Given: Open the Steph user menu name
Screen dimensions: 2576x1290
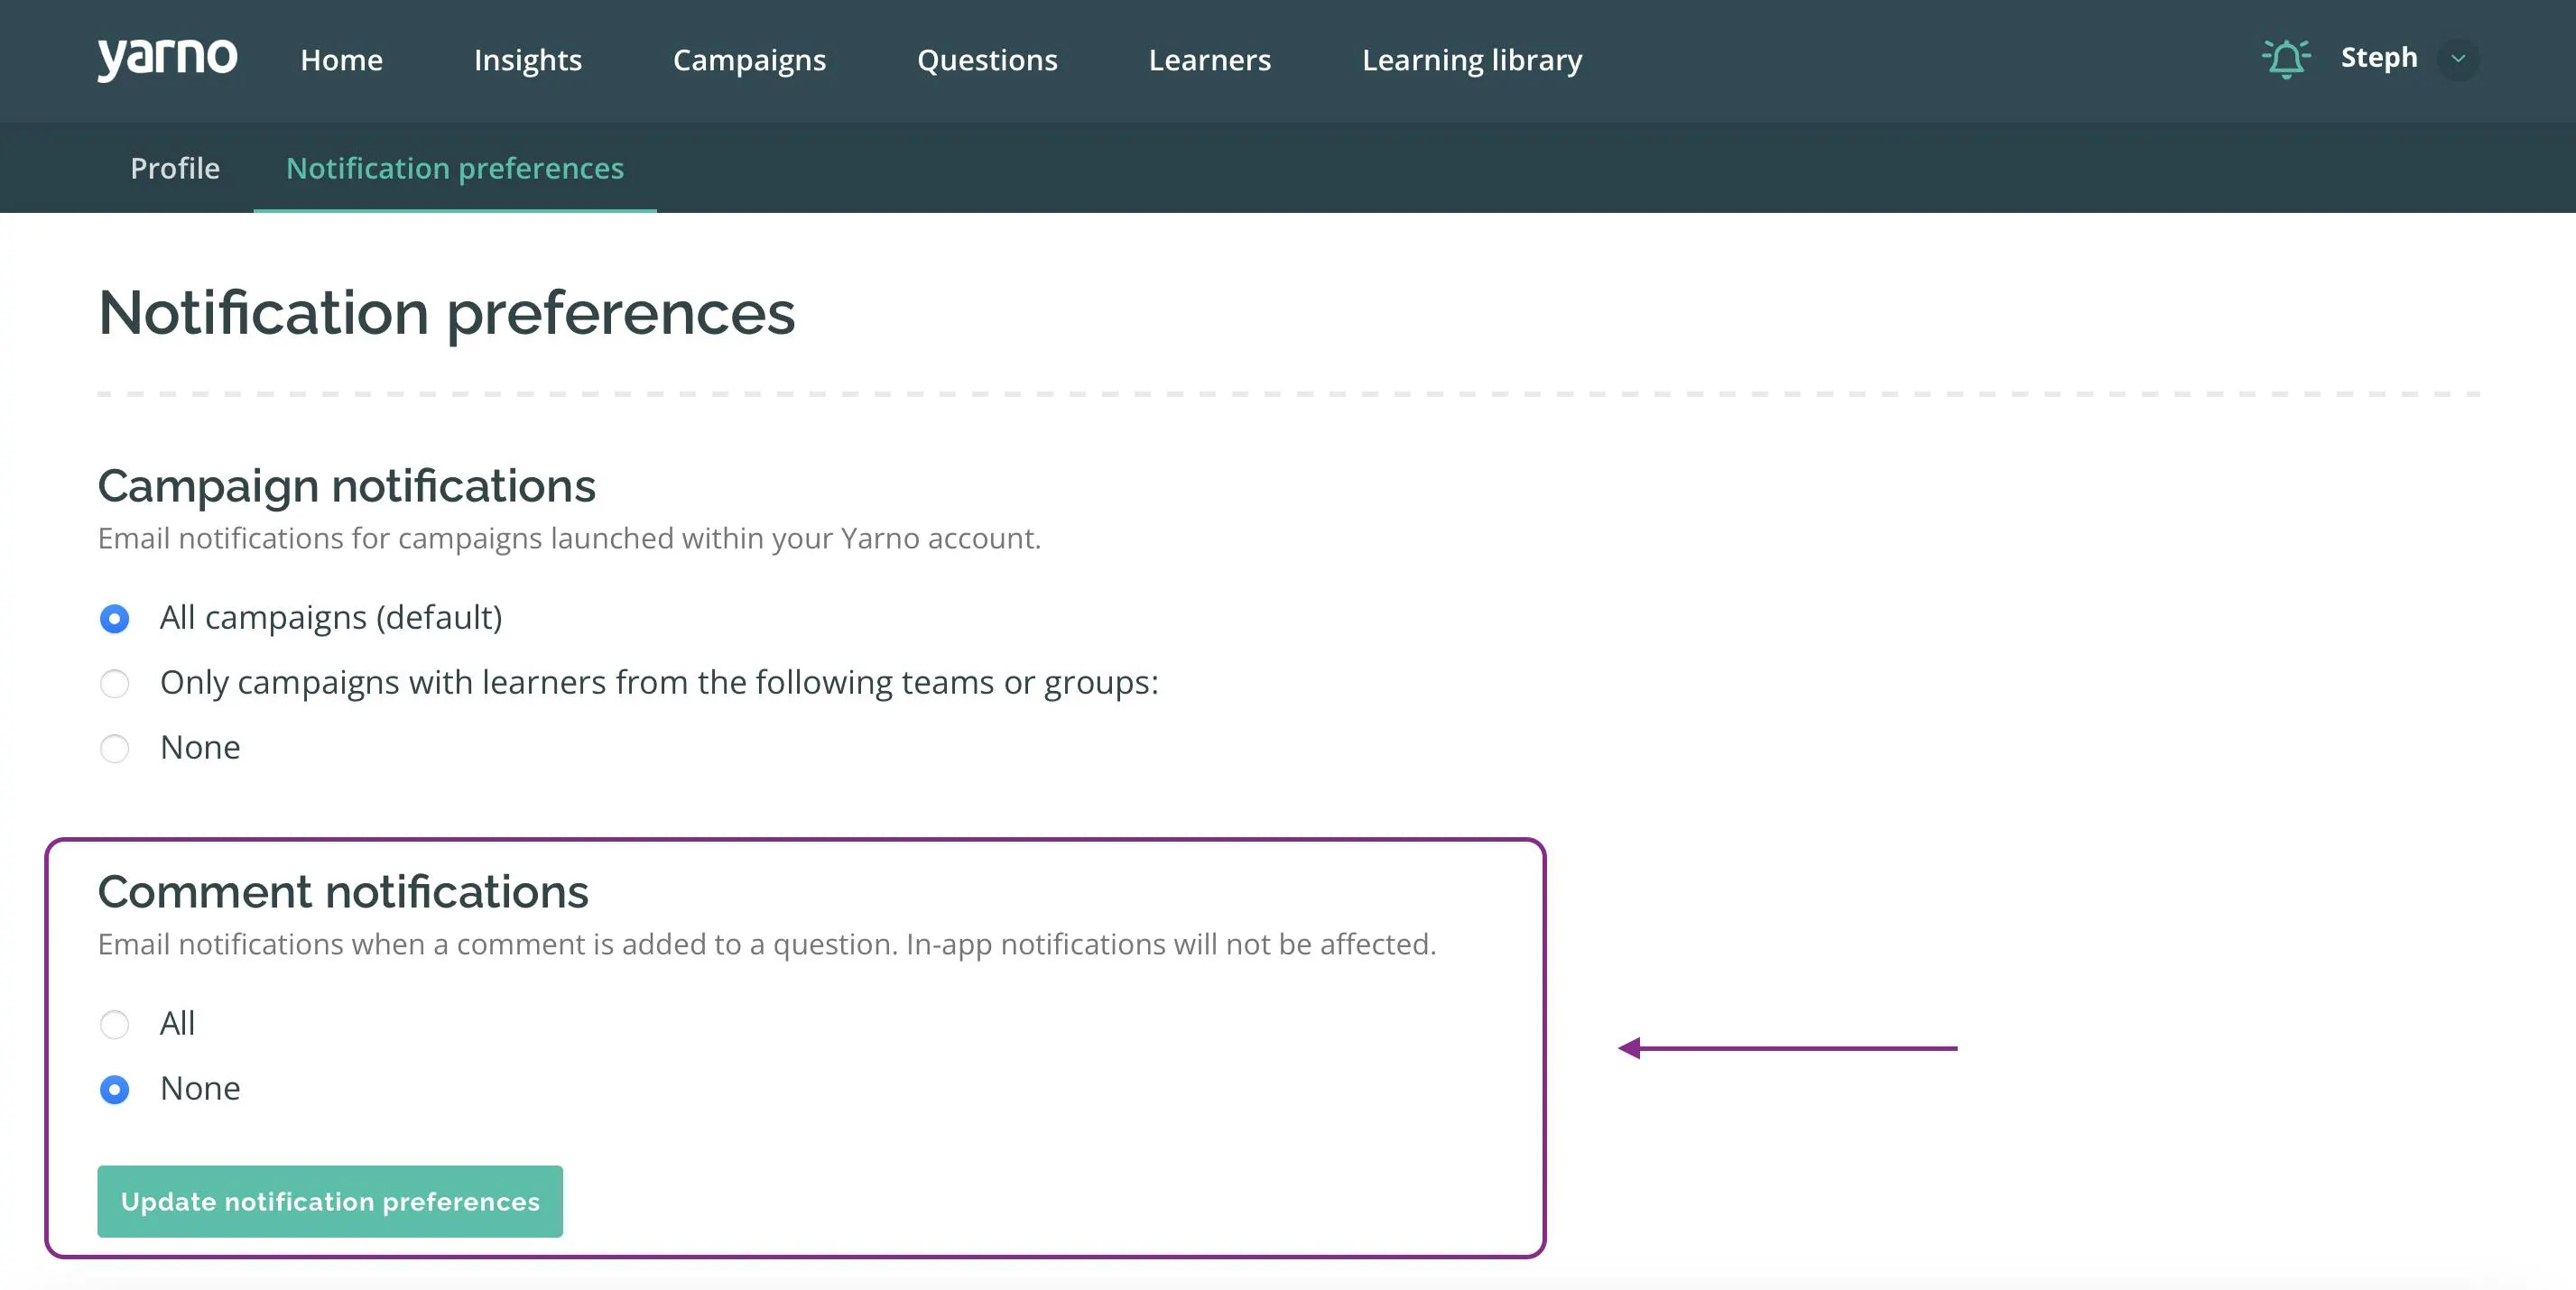Looking at the screenshot, I should click(2379, 58).
